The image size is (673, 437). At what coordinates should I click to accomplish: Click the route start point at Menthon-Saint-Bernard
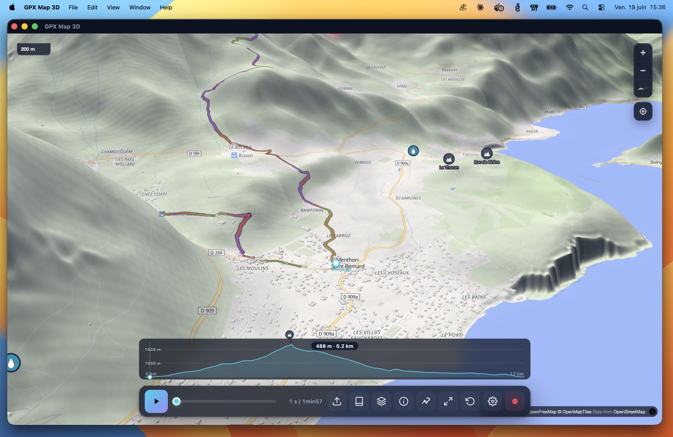tap(335, 263)
